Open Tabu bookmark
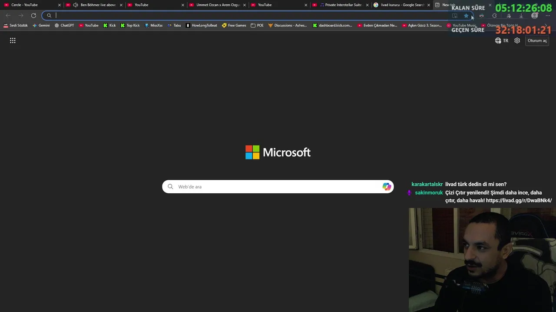556x312 pixels. (174, 25)
